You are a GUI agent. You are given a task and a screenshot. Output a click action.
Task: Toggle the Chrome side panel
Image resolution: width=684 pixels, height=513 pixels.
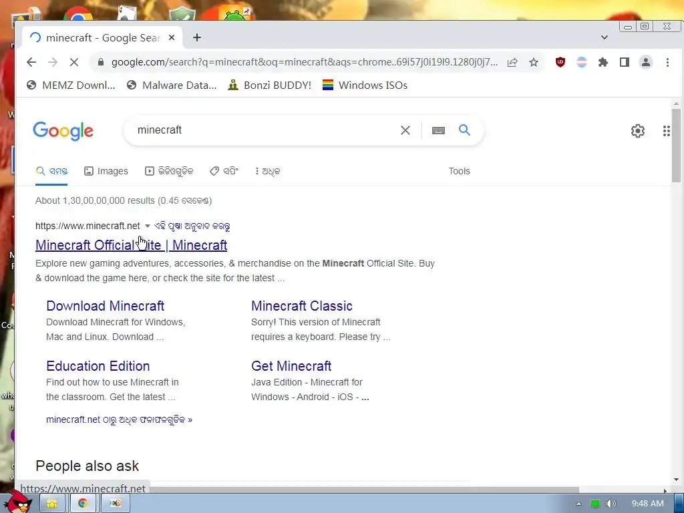[x=625, y=62]
